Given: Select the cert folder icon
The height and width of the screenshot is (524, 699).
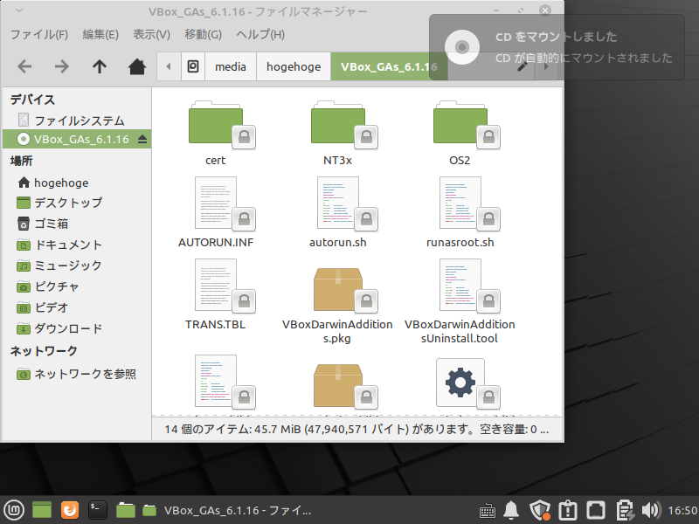Looking at the screenshot, I should pos(216,124).
